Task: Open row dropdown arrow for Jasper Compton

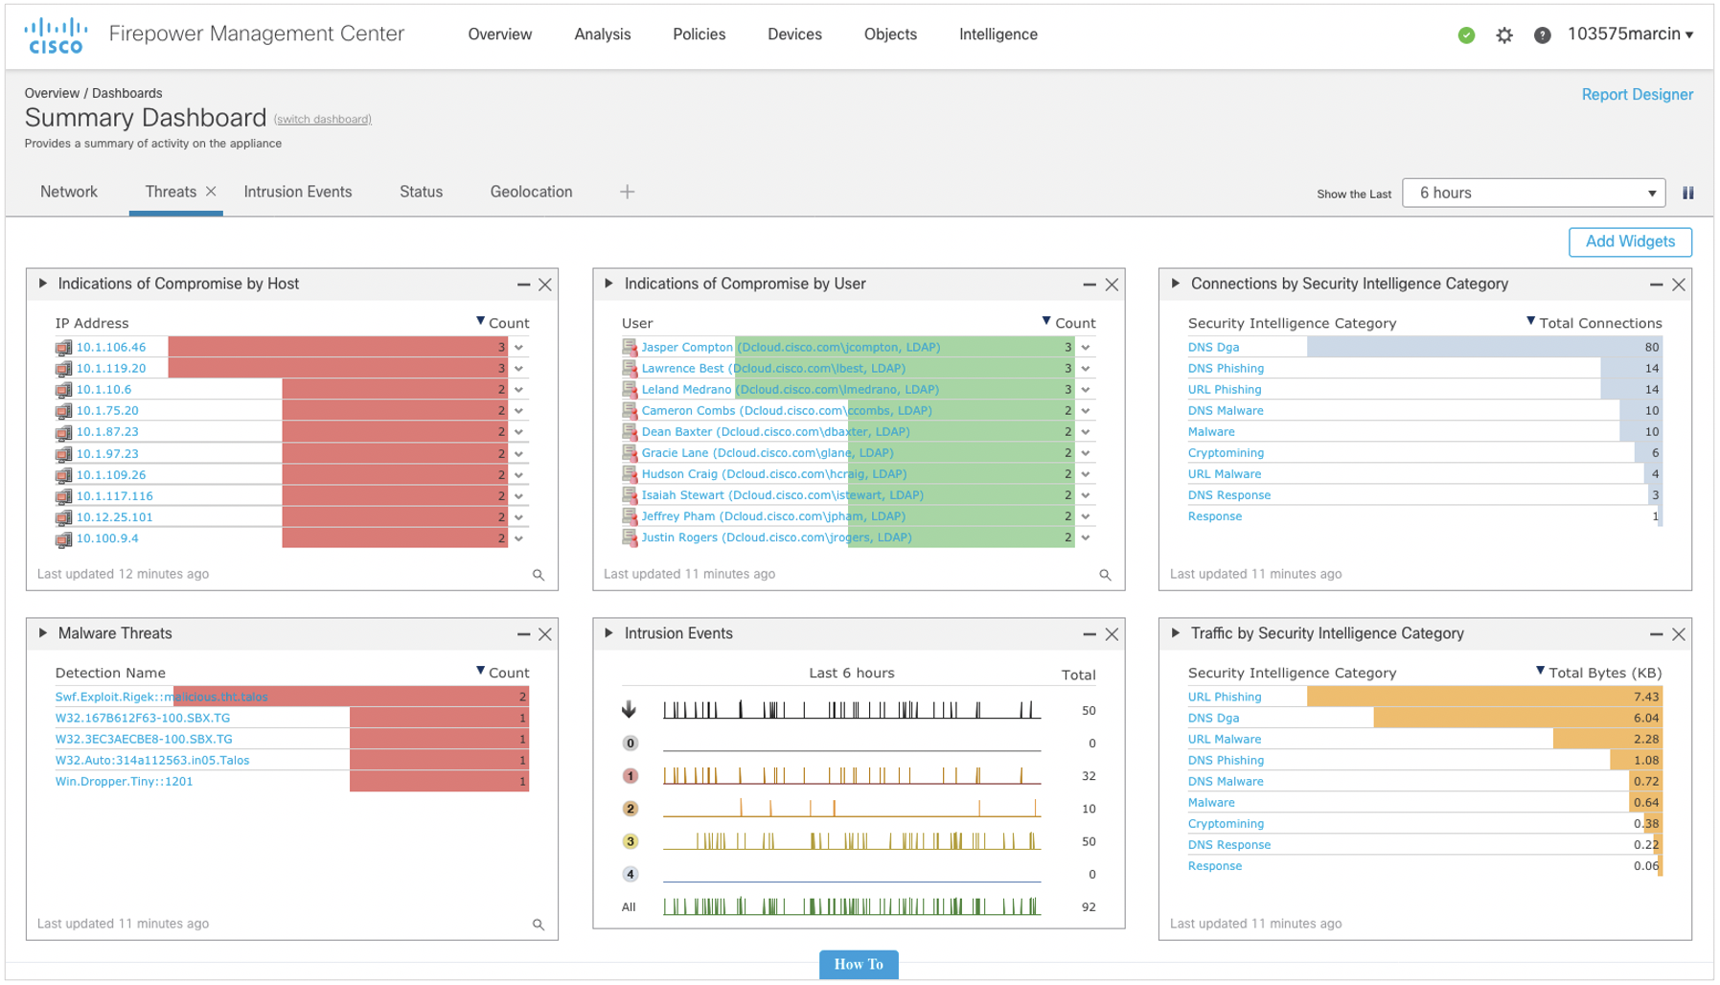Action: [x=1086, y=348]
